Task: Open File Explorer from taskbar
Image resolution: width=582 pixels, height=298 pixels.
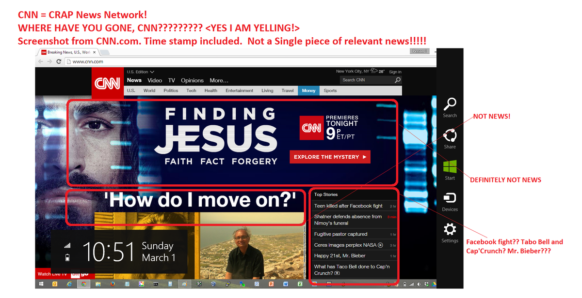Action: coord(98,284)
